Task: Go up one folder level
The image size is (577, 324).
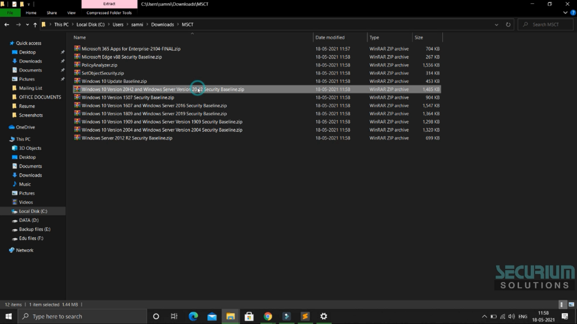Action: tap(35, 25)
